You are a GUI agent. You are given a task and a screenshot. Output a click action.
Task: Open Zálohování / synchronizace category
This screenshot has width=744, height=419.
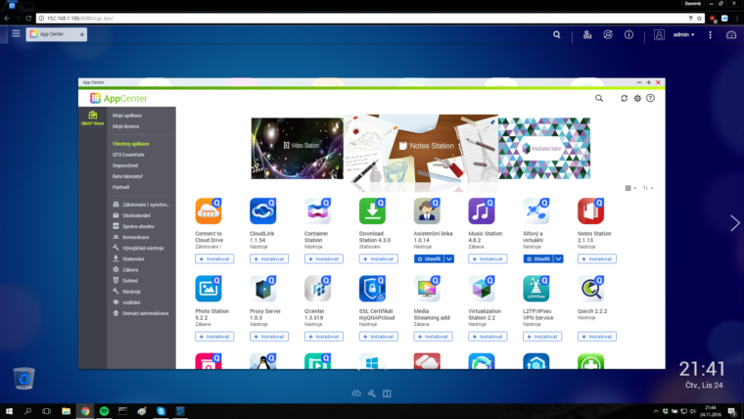(141, 205)
